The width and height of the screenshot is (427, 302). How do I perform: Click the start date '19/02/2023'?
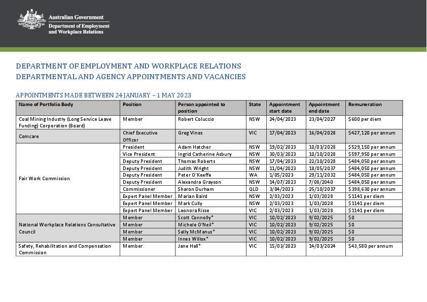[x=282, y=147]
